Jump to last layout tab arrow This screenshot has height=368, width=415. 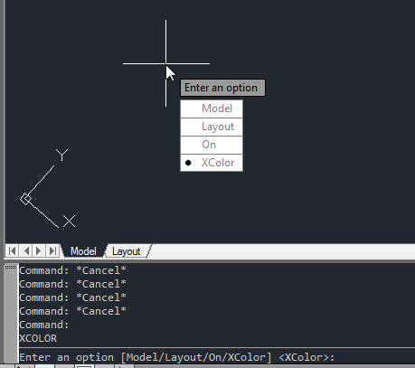[52, 250]
